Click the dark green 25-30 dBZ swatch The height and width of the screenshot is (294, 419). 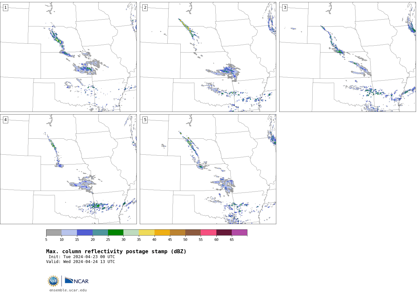point(116,233)
